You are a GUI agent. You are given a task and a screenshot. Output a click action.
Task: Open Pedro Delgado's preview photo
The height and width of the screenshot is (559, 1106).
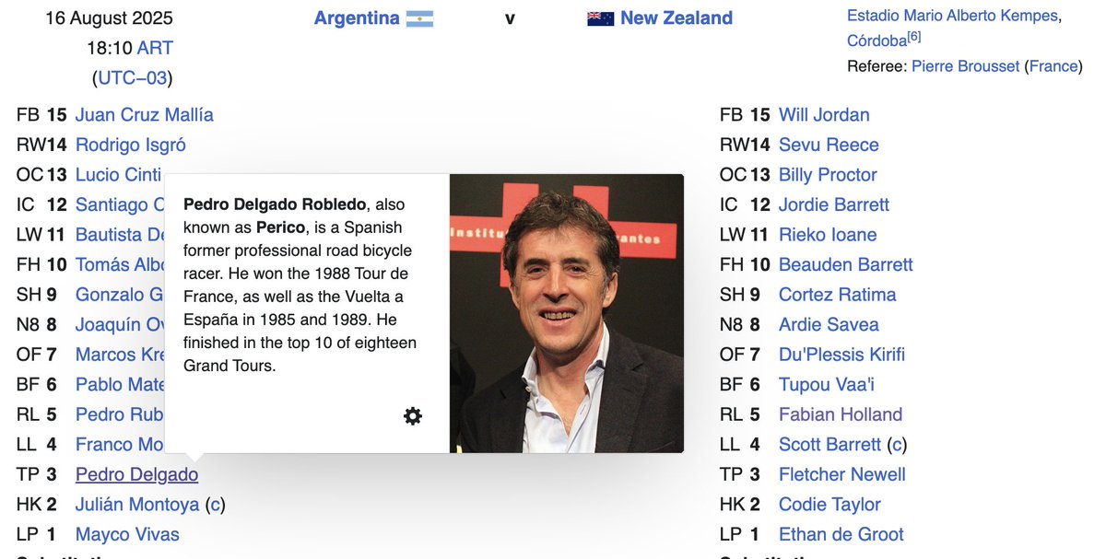567,313
